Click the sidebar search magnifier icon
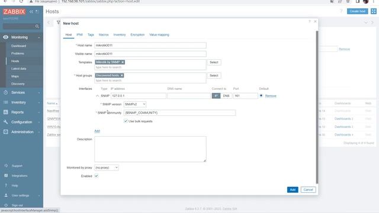 pos(37,26)
